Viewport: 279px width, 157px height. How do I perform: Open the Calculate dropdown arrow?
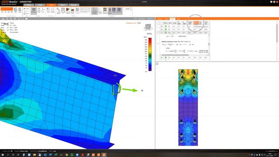click(x=63, y=14)
